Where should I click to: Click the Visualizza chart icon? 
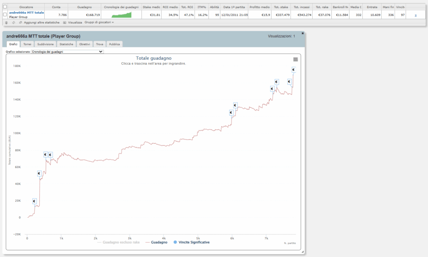65,23
